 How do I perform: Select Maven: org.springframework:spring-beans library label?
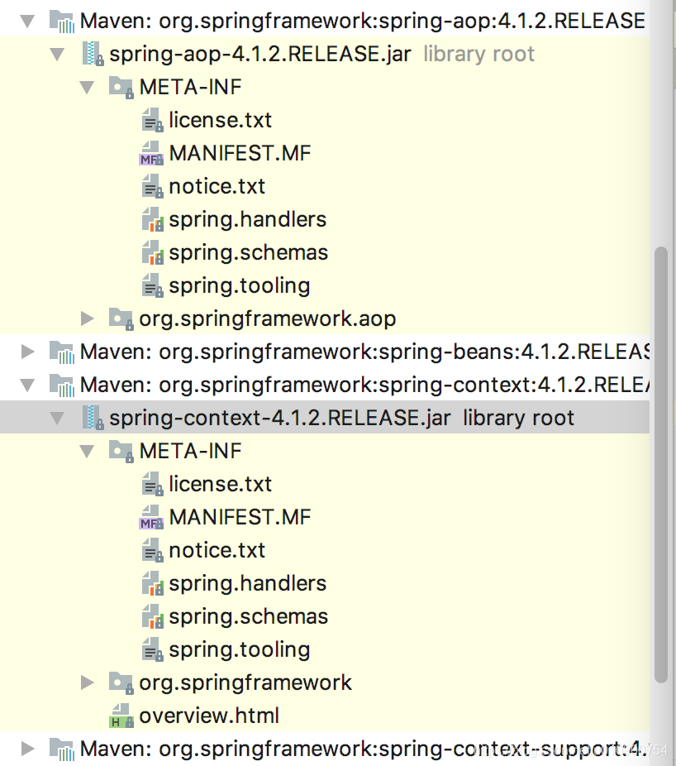[x=364, y=352]
